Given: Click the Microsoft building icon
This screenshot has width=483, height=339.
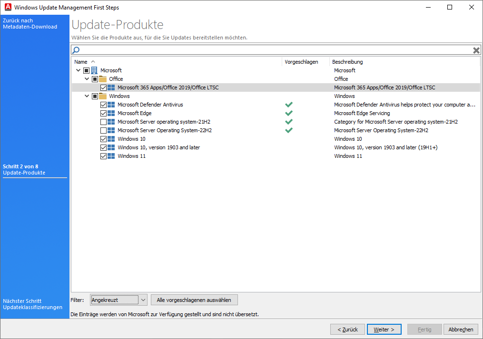Looking at the screenshot, I should (94, 70).
